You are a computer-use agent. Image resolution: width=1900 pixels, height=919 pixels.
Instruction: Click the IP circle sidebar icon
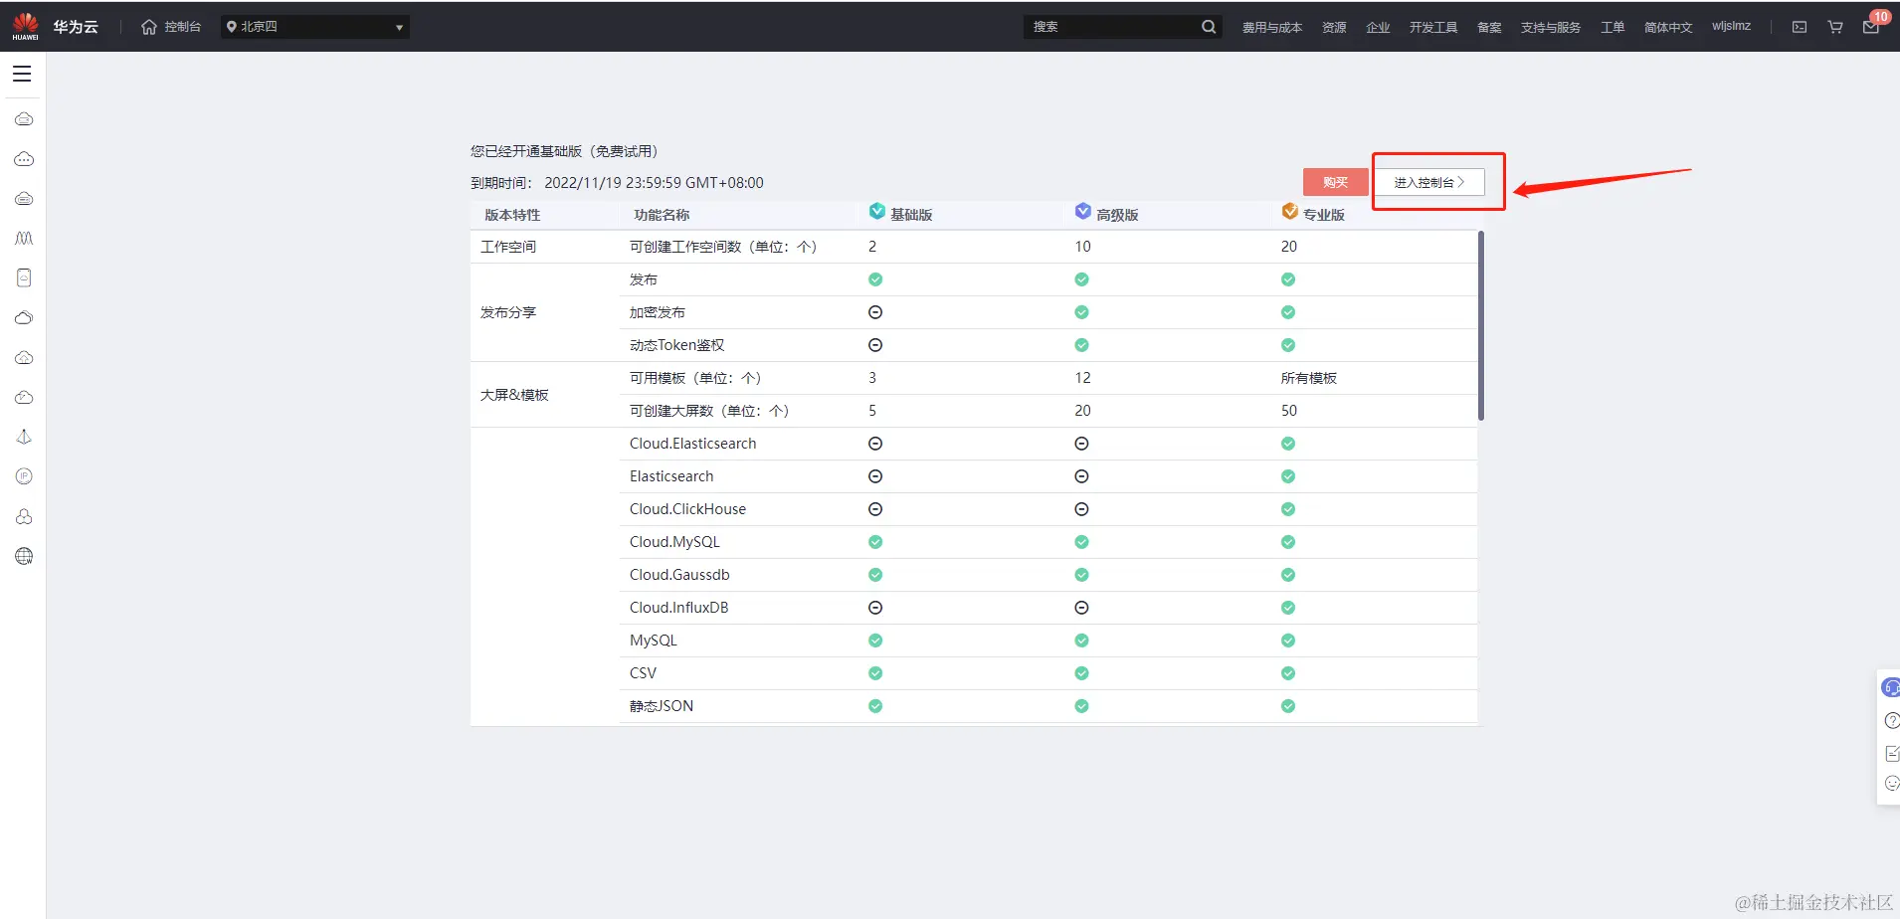[24, 477]
